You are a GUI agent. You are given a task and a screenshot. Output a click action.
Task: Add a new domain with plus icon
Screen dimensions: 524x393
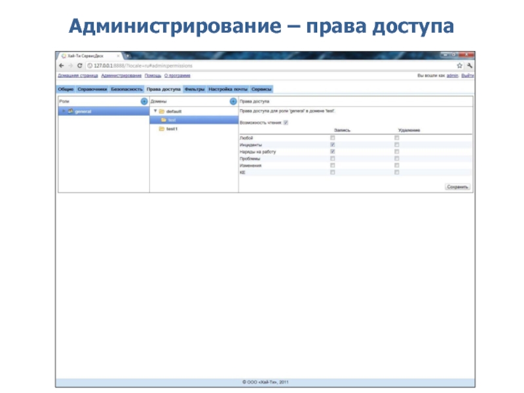click(233, 102)
